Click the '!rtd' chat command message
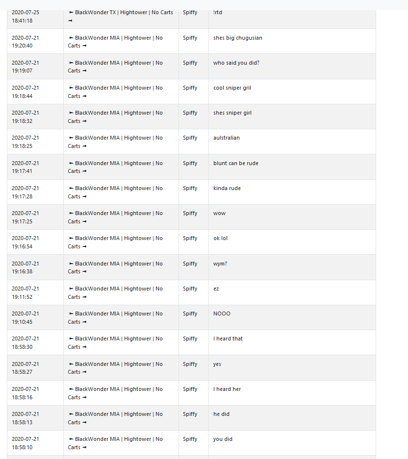Image resolution: width=408 pixels, height=459 pixels. (x=218, y=12)
